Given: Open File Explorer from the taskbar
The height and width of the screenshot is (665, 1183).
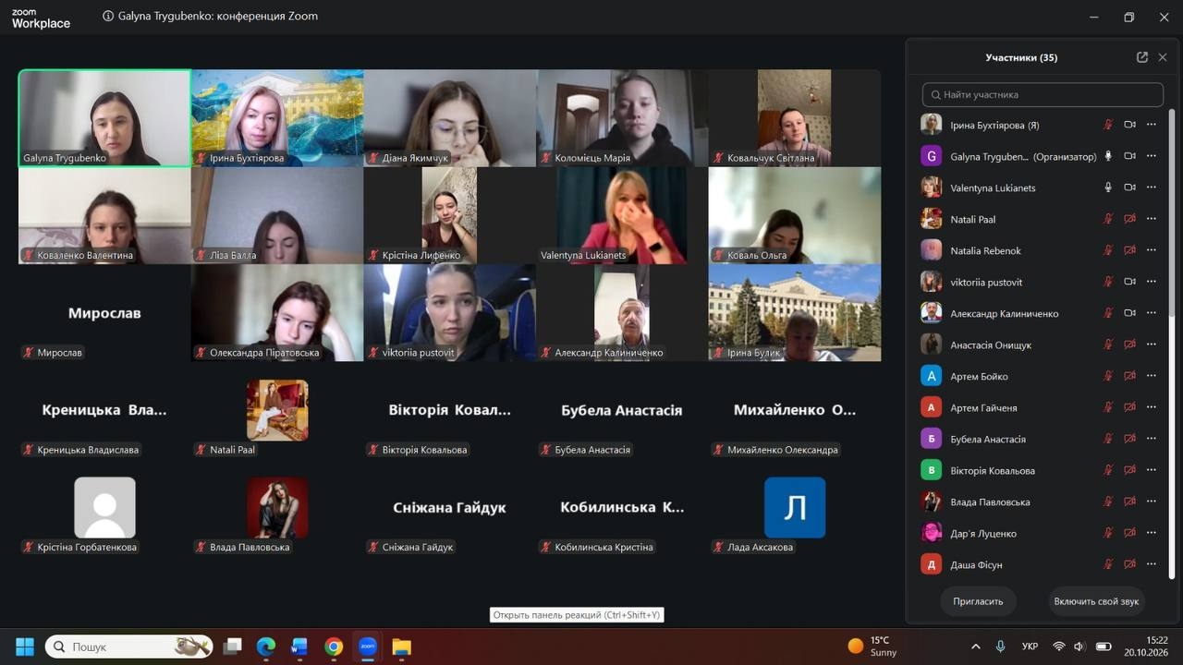Looking at the screenshot, I should click(x=401, y=647).
